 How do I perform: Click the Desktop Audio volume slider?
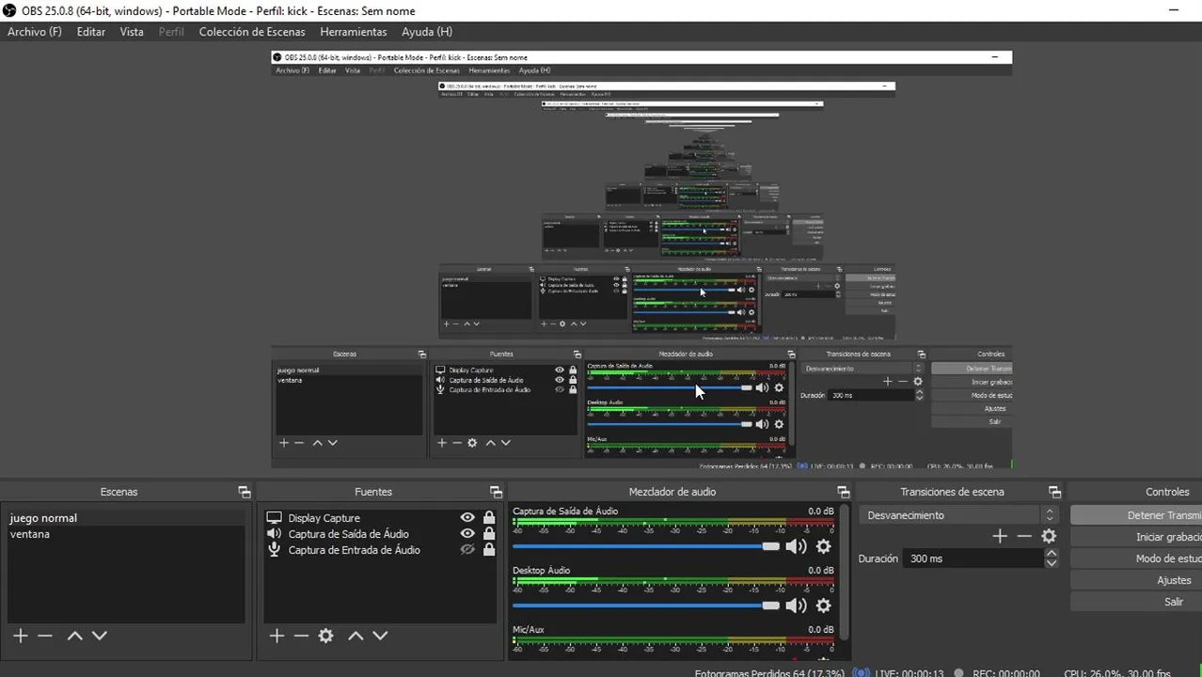[x=646, y=606]
